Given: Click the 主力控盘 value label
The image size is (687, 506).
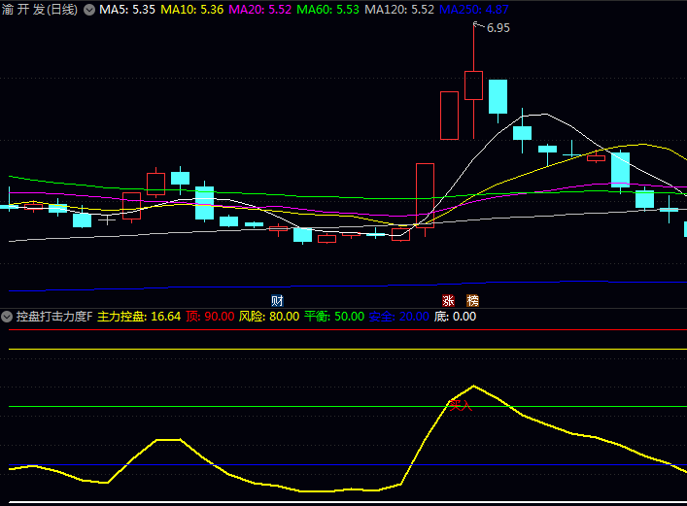Looking at the screenshot, I should 139,317.
